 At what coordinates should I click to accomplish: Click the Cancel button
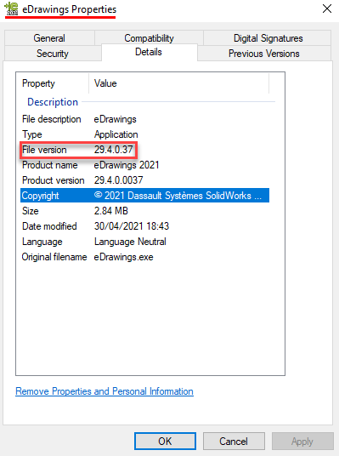[234, 442]
